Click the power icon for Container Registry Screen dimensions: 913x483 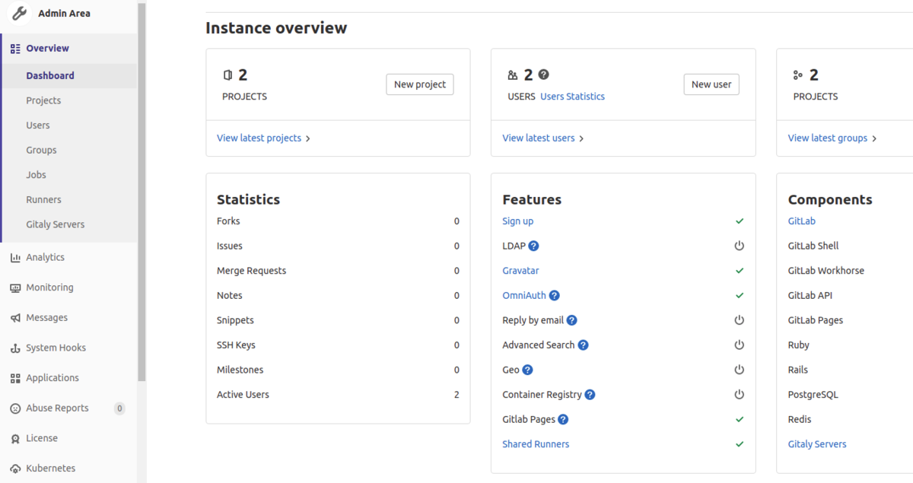click(x=739, y=395)
